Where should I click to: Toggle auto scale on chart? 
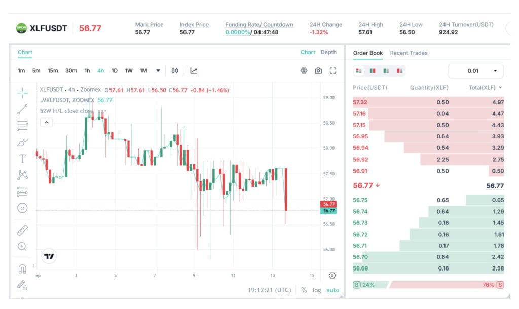[x=332, y=290]
